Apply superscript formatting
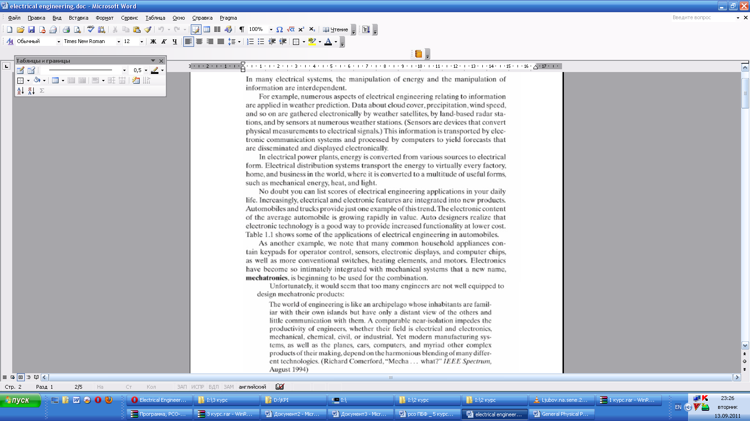The image size is (750, 421). click(x=301, y=29)
